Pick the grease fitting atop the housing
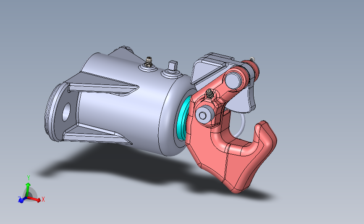This screenshot has width=364, height=224. coord(148,62)
